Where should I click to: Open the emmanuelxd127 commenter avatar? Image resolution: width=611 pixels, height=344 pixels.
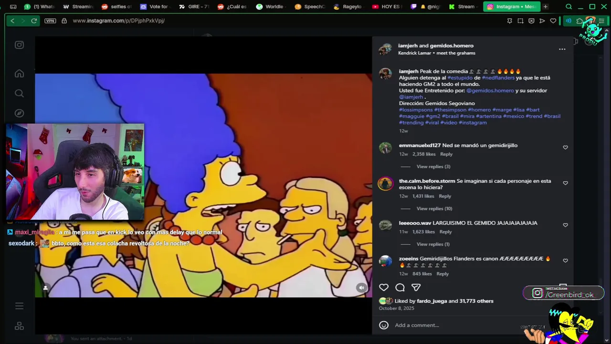385,148
